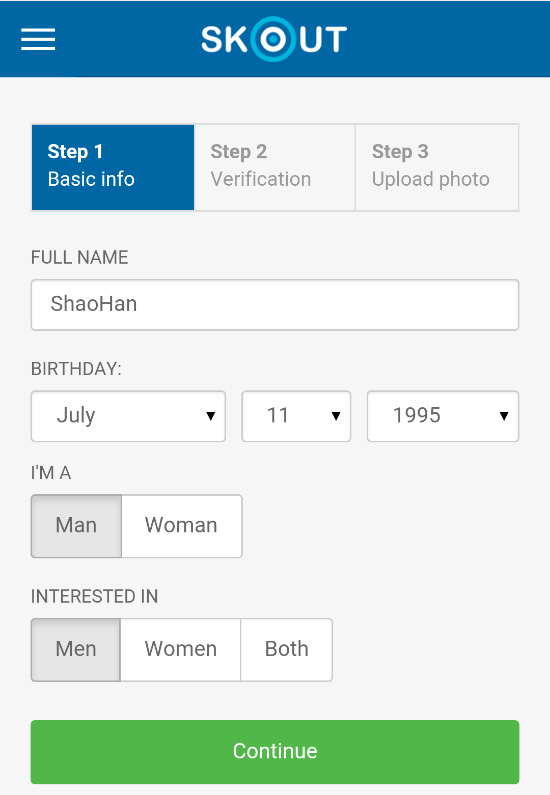Click the month dropdown arrow
Image resolution: width=550 pixels, height=795 pixels.
[210, 416]
